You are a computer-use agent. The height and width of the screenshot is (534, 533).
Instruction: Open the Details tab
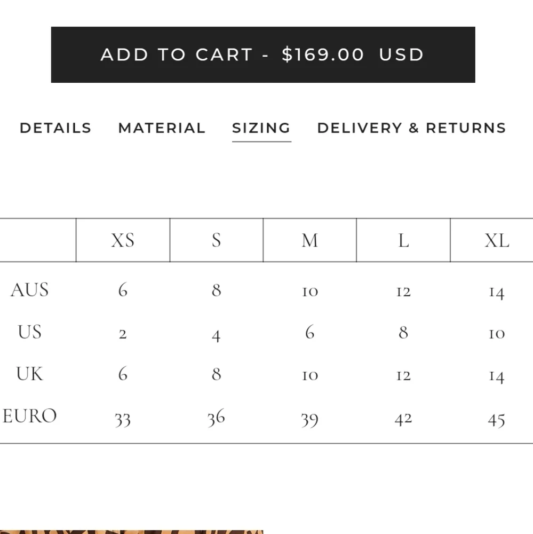pos(55,128)
